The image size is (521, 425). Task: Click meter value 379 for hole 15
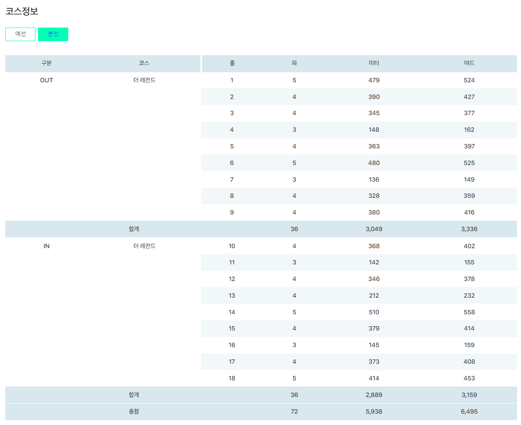coord(374,329)
